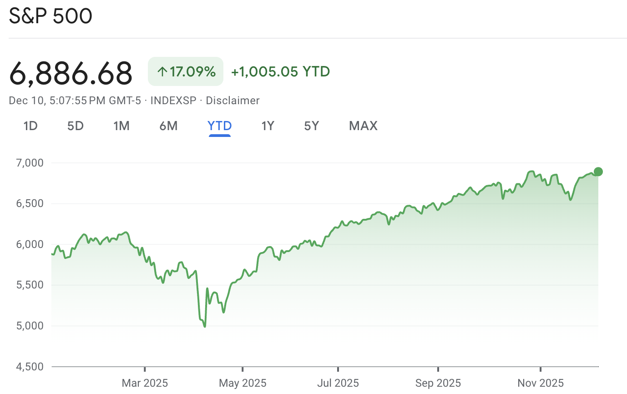The height and width of the screenshot is (394, 627).
Task: Select the 1D time range
Action: tap(30, 126)
